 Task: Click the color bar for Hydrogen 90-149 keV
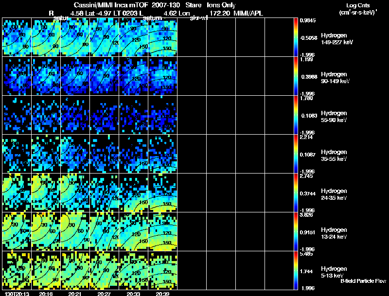pyautogui.click(x=296, y=76)
